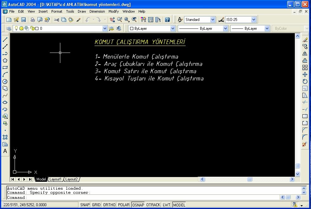Click the Match Properties brush icon
Image resolution: width=311 pixels, height=209 pixels.
coord(79,20)
